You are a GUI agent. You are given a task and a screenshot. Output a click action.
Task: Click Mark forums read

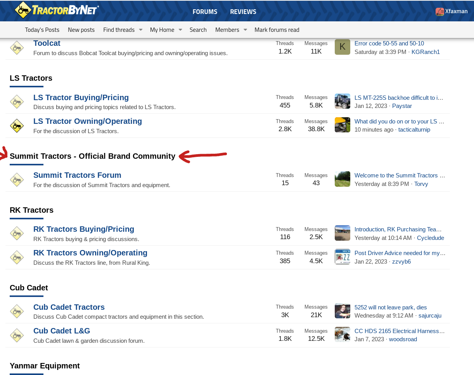click(x=277, y=30)
